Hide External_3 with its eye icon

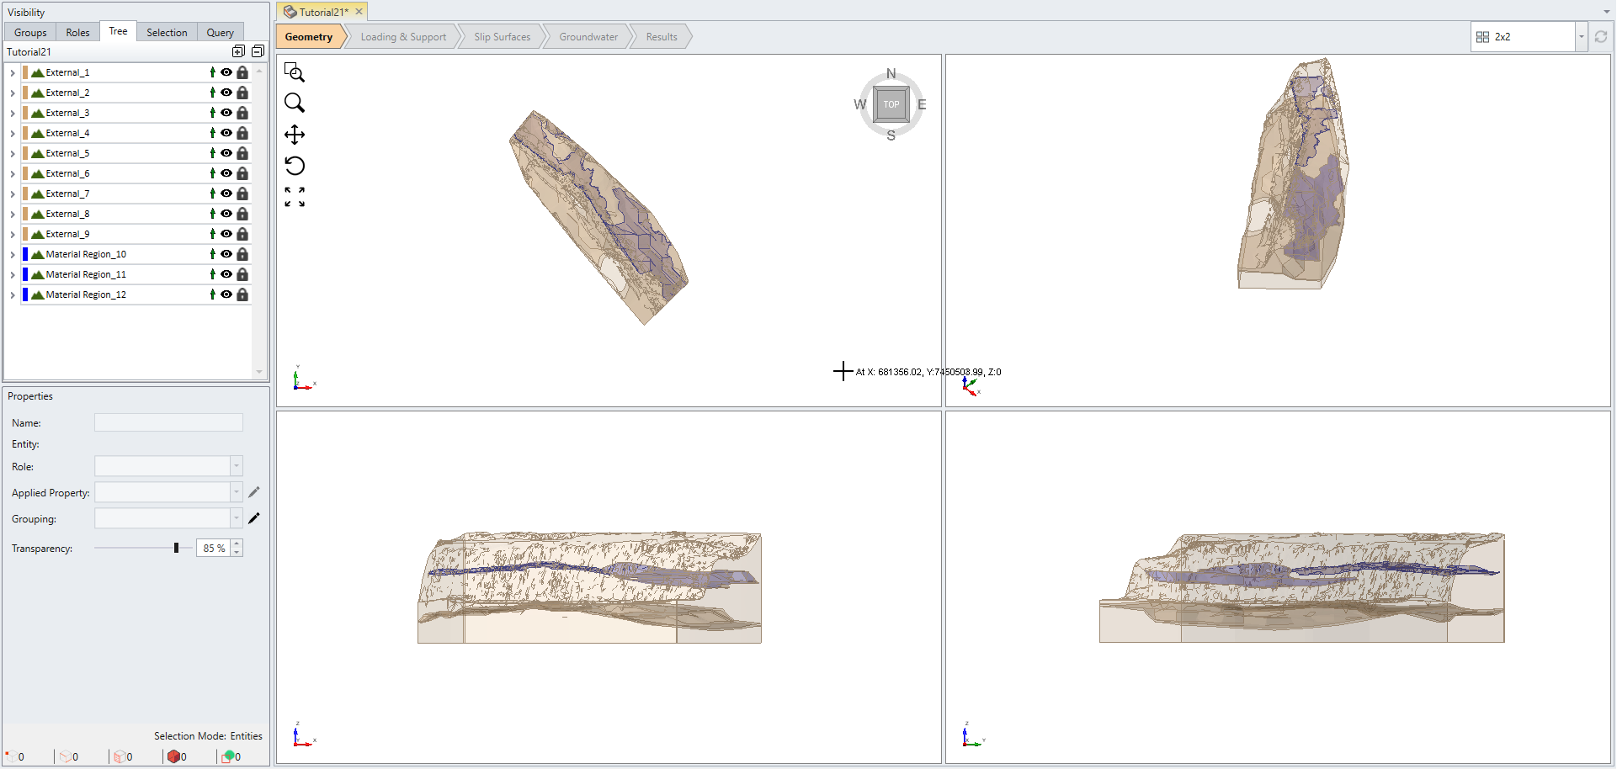pos(226,113)
